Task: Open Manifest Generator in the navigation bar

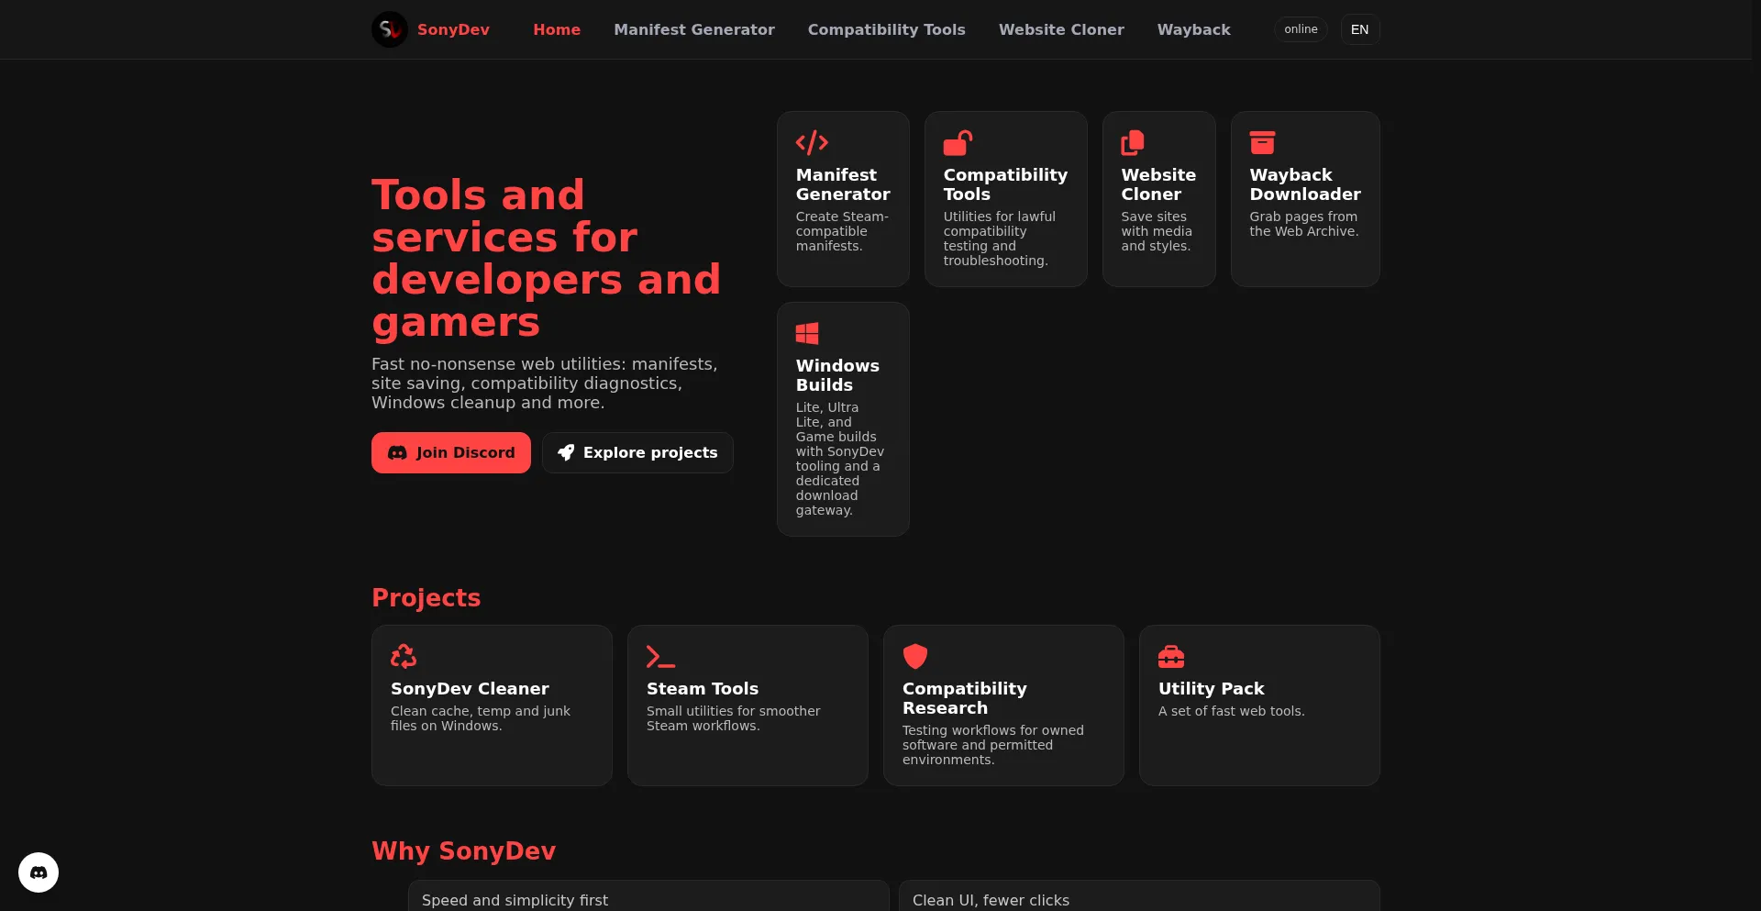Action: (x=694, y=29)
